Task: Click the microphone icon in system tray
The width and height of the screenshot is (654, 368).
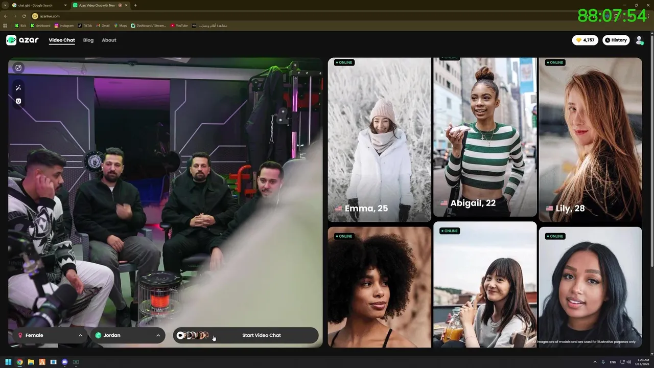Action: (x=603, y=362)
